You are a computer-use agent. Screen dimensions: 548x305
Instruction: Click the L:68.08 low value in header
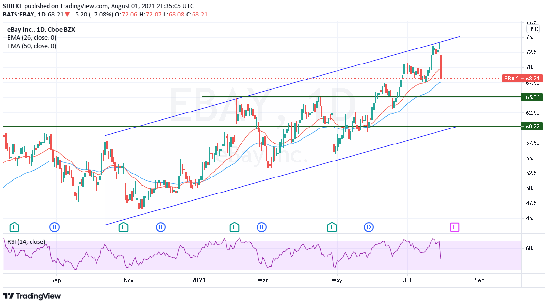tap(174, 15)
